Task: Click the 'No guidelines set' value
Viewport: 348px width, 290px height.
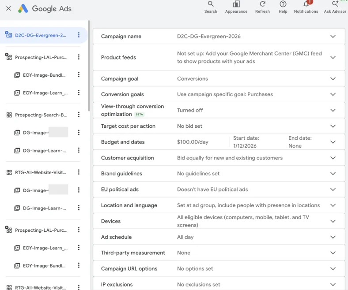Action: (198, 174)
